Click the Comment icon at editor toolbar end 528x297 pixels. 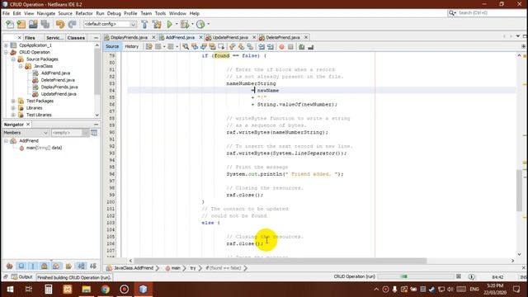[302, 47]
